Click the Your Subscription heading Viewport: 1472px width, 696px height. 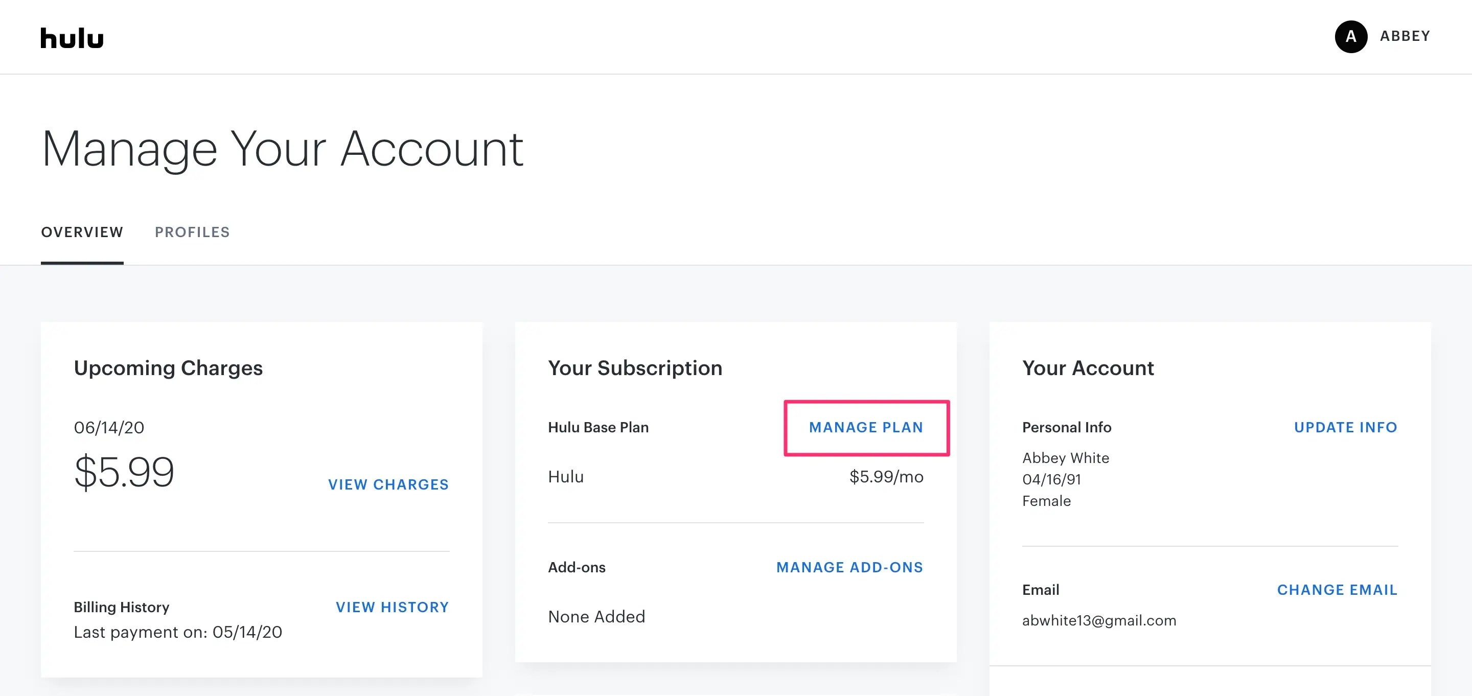coord(635,368)
